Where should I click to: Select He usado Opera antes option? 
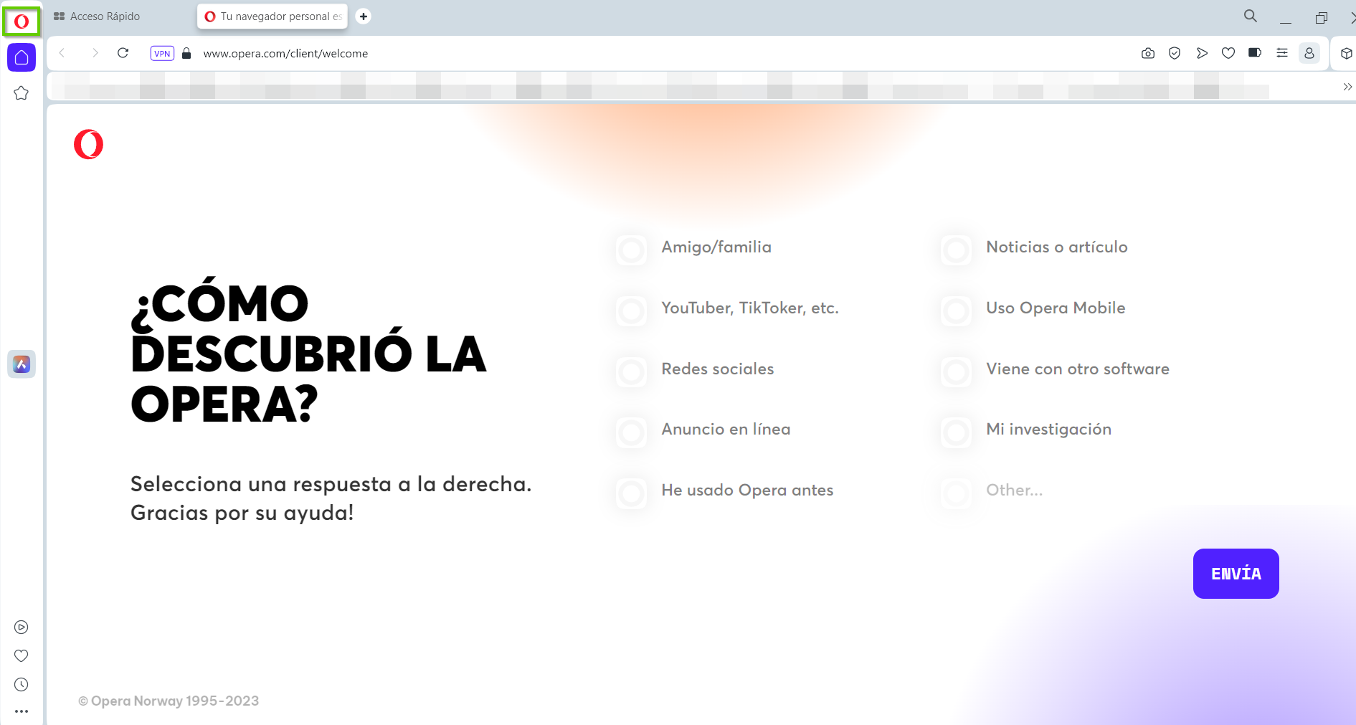tap(632, 493)
